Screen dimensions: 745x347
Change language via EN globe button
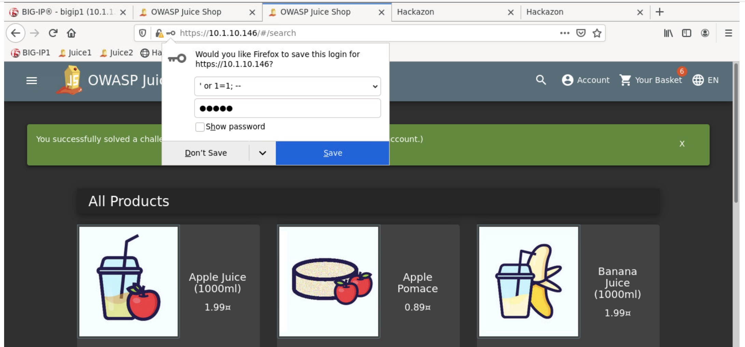[x=705, y=80]
